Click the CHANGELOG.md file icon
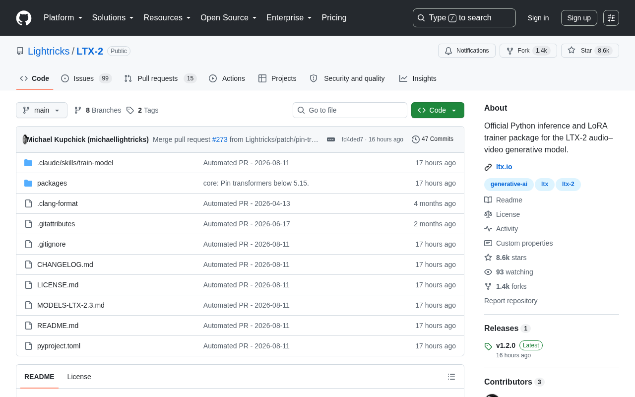 [28, 265]
